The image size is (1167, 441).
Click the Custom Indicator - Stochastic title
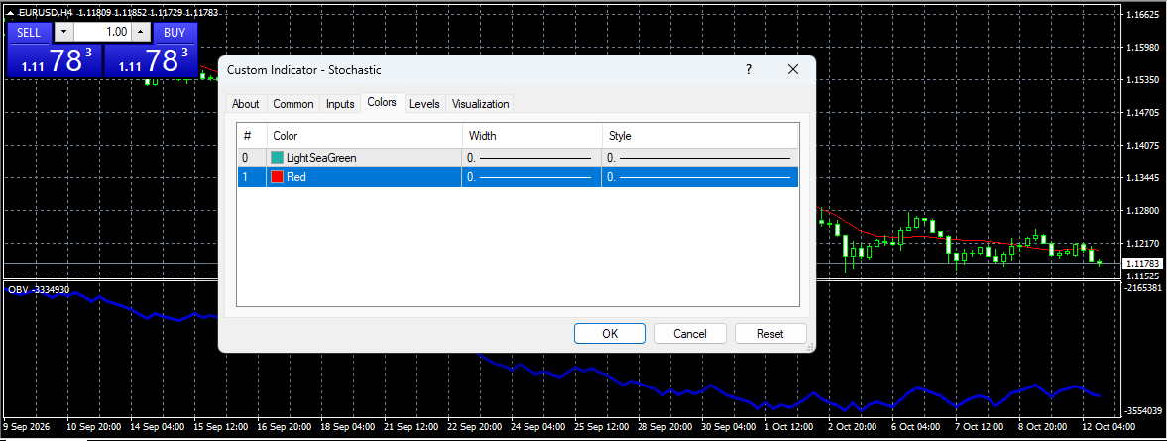pos(303,70)
